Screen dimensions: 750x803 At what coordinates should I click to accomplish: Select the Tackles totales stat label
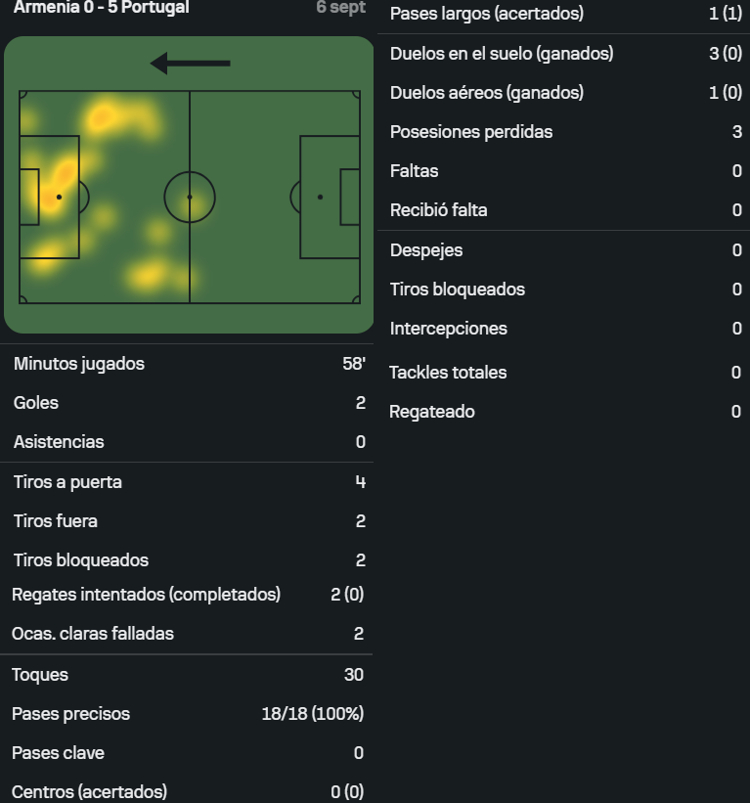pyautogui.click(x=448, y=373)
